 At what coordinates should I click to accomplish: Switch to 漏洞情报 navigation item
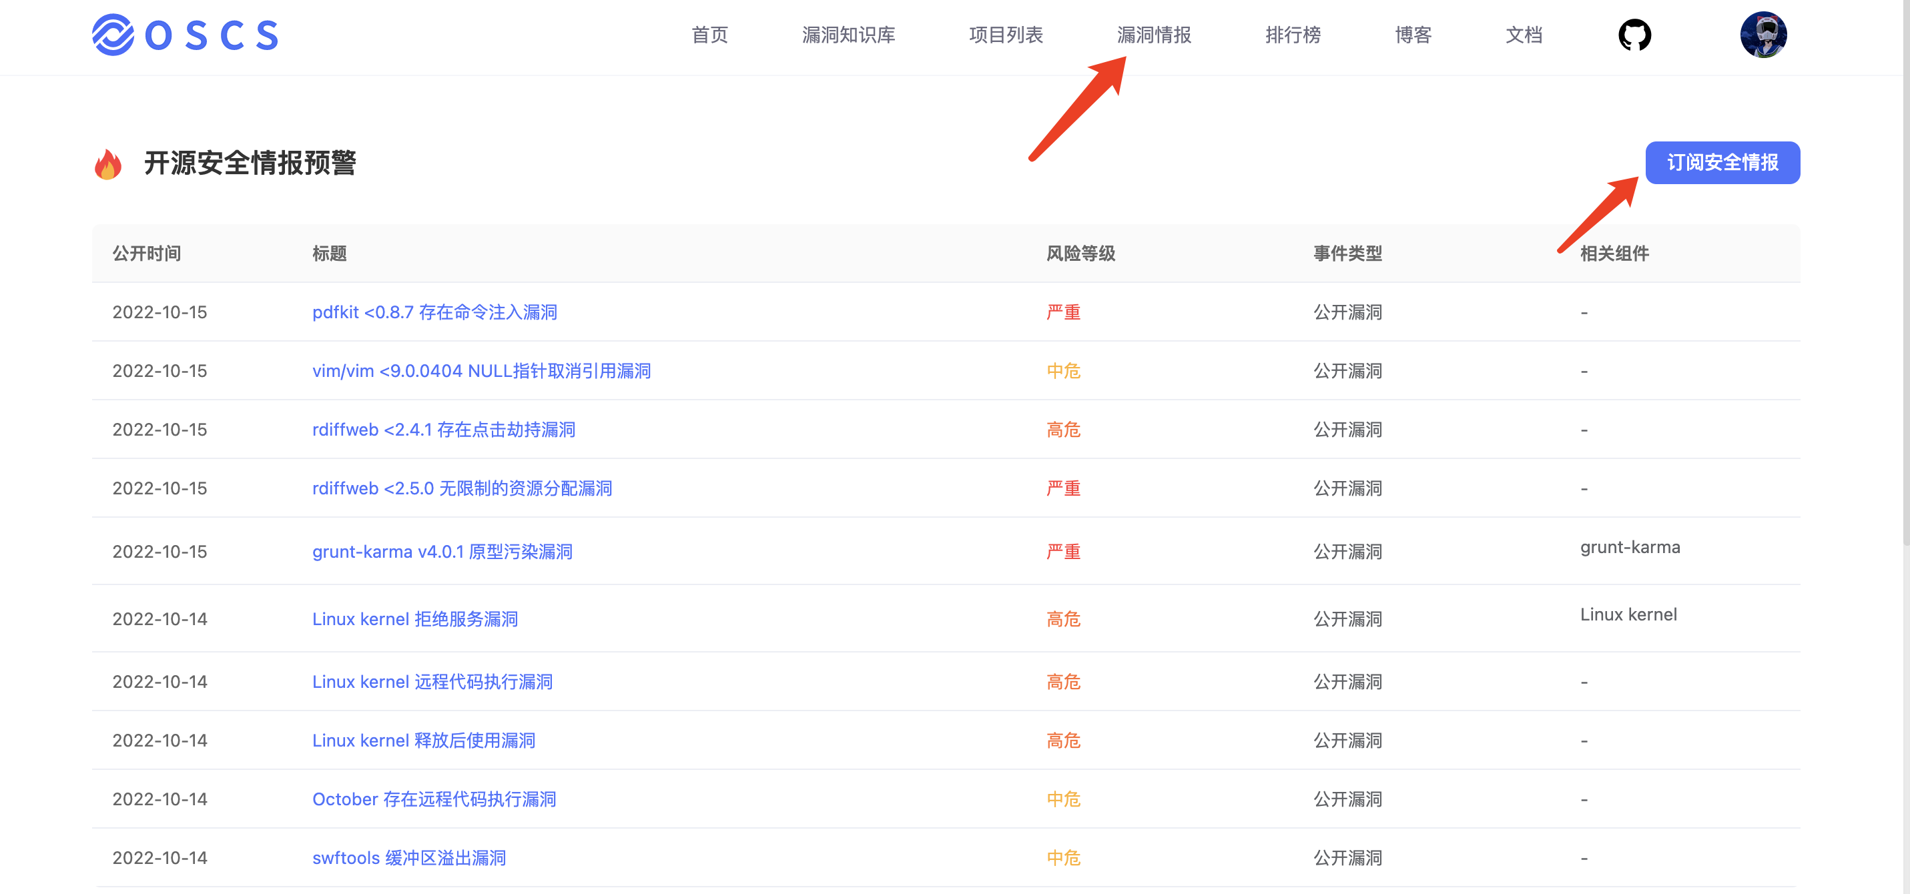[x=1154, y=35]
